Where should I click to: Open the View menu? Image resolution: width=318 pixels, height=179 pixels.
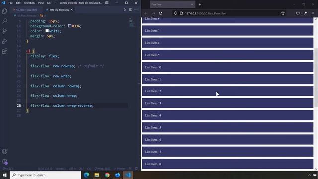coord(41,3)
